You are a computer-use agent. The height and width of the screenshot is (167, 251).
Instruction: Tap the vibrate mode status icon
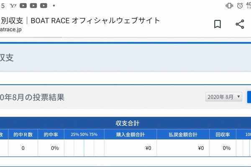point(229,5)
